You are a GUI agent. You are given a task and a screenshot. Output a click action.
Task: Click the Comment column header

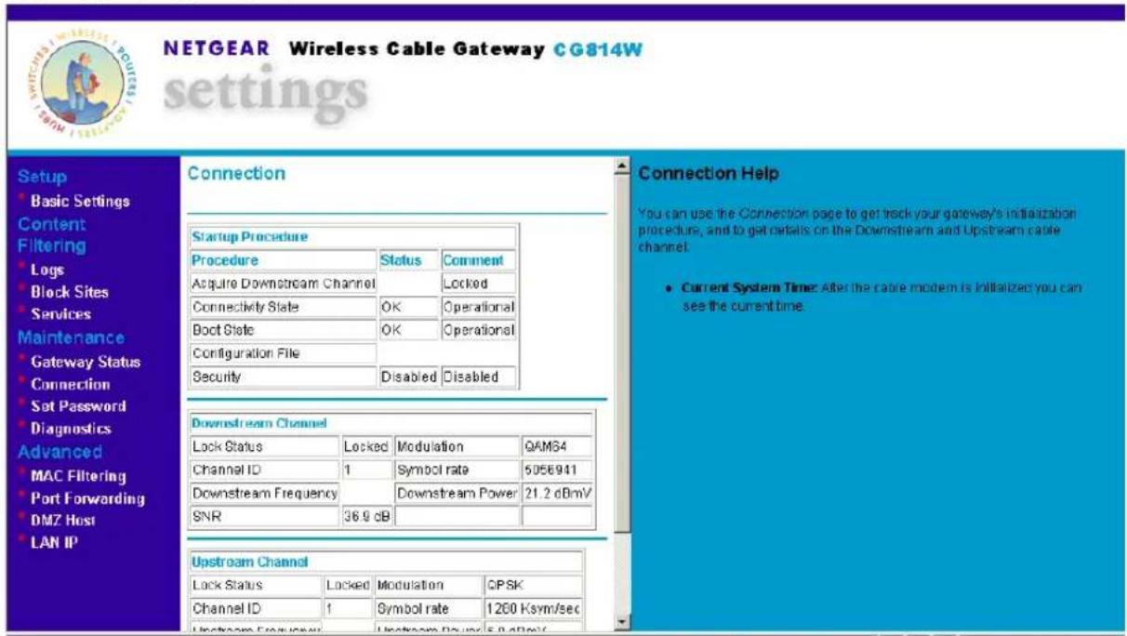472,260
